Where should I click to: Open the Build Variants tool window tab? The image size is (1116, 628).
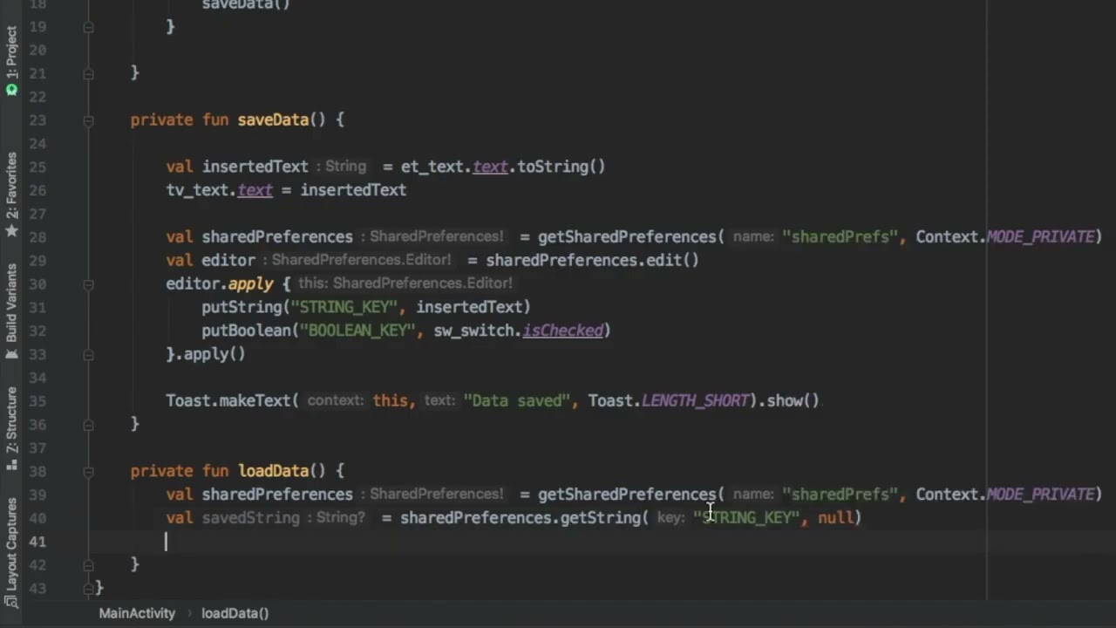tap(11, 311)
